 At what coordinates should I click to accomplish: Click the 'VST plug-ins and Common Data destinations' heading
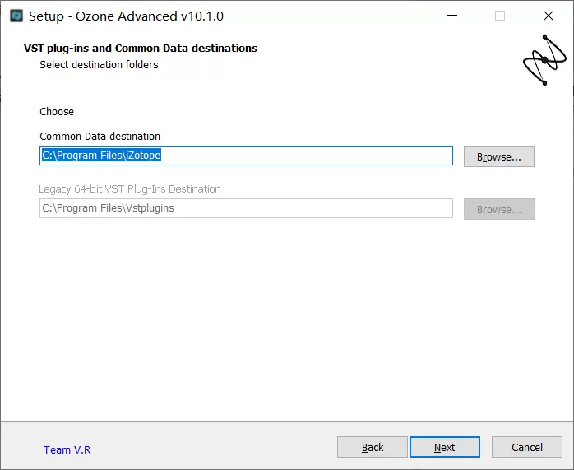[140, 48]
